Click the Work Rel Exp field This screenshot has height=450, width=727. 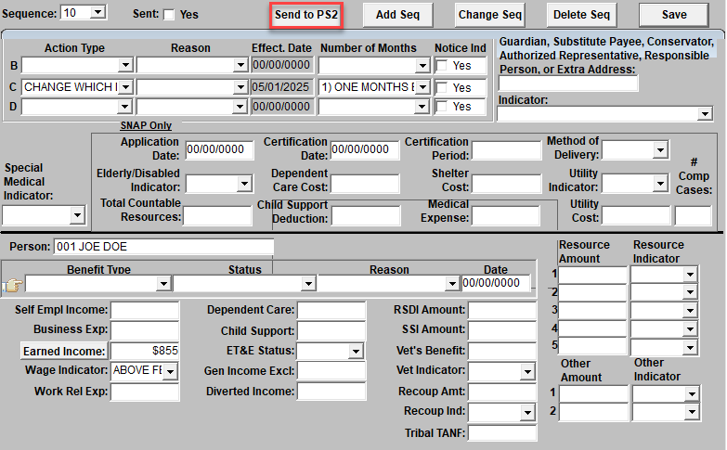(x=145, y=392)
